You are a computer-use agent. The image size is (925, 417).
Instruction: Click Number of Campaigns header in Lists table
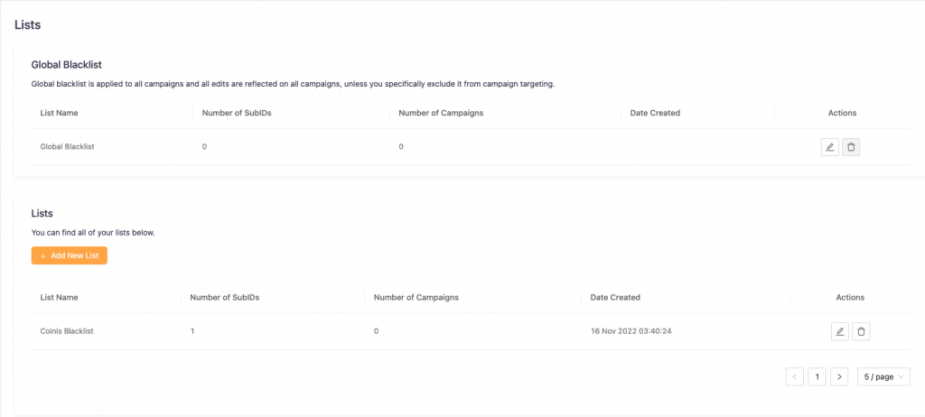tap(416, 297)
